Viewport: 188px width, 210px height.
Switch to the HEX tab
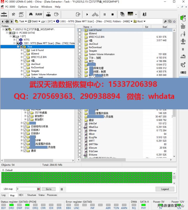pyautogui.click(x=21, y=195)
